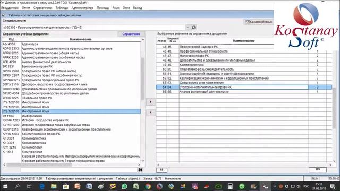Select Административное право (общая часть) row
340x191 pixels.
71,53
